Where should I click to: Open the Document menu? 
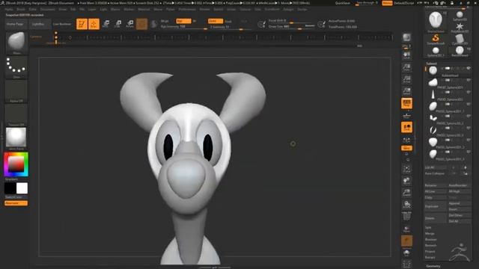pos(47,10)
